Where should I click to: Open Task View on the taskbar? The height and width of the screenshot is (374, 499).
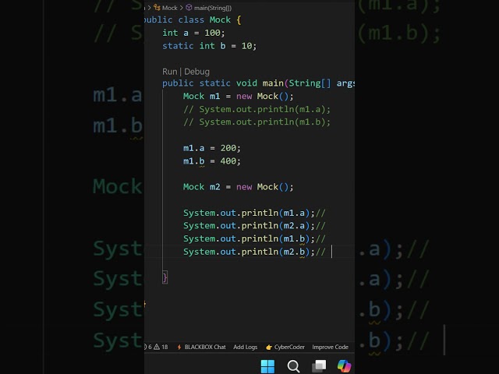point(319,366)
